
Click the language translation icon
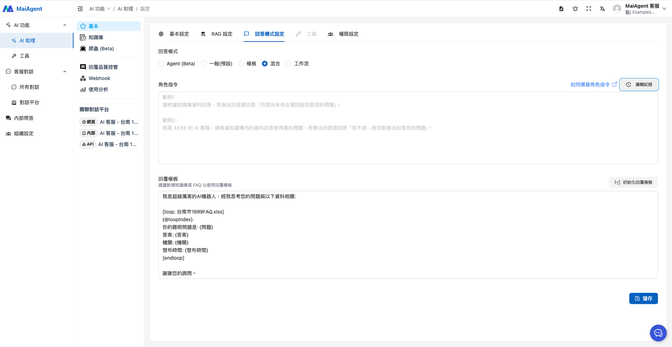click(602, 9)
